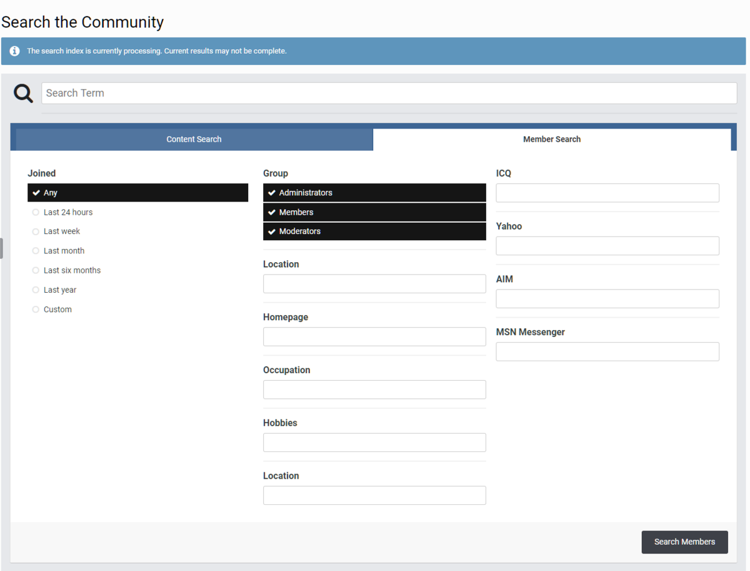Click the Occupation input field

click(374, 389)
